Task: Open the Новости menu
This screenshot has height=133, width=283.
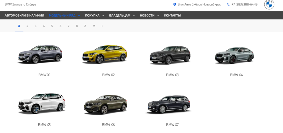Action: point(147,15)
